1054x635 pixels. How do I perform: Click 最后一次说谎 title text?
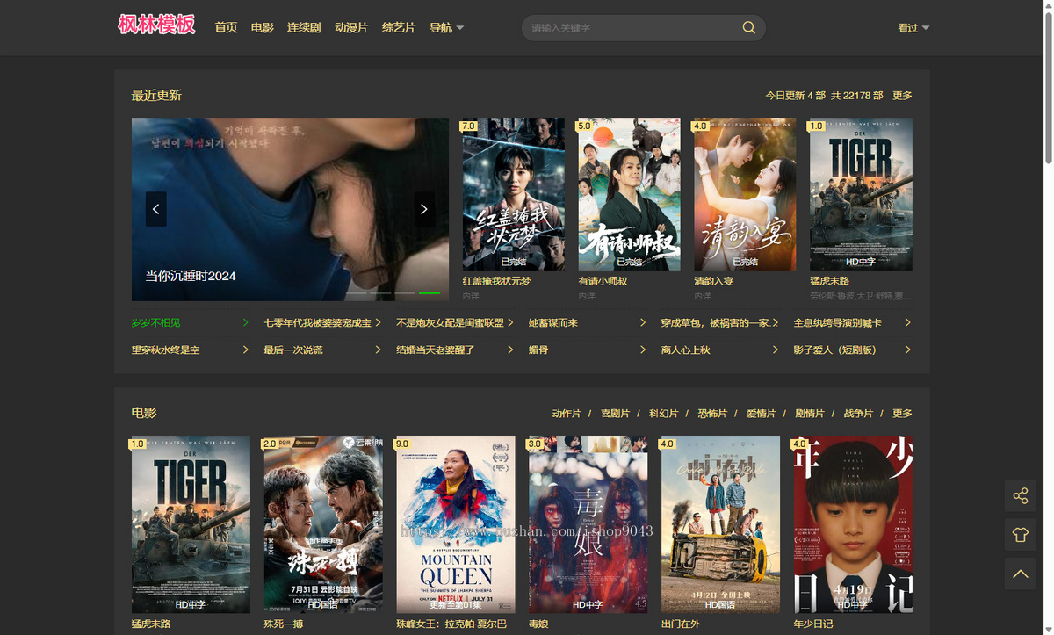point(293,350)
